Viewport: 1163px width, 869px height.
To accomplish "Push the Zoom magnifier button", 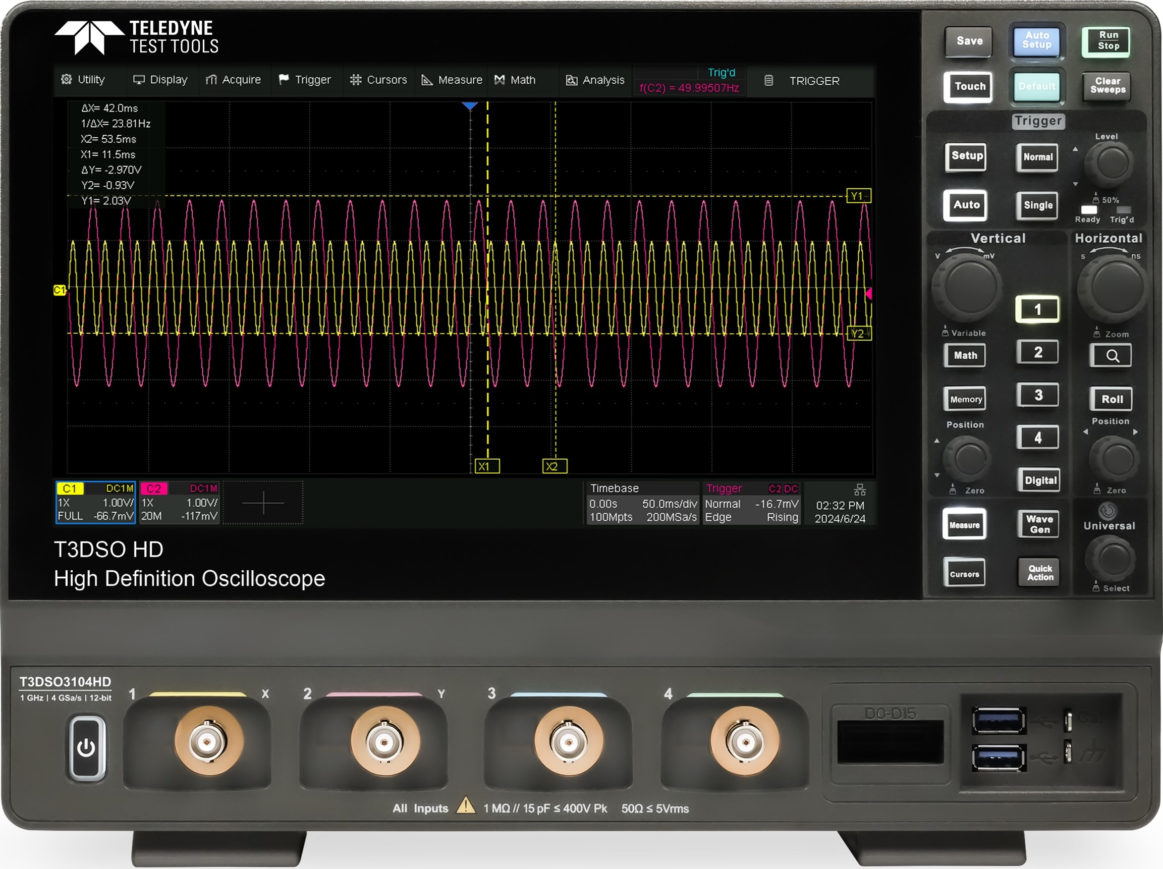I will (x=1111, y=356).
